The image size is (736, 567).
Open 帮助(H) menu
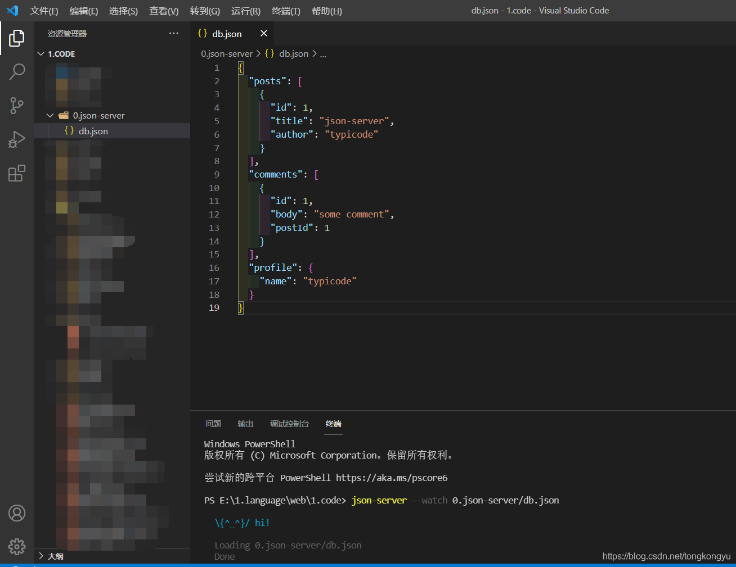(327, 11)
